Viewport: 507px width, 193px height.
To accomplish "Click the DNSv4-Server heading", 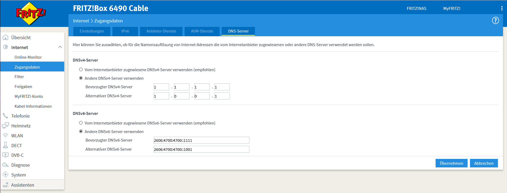I will tap(85, 60).
